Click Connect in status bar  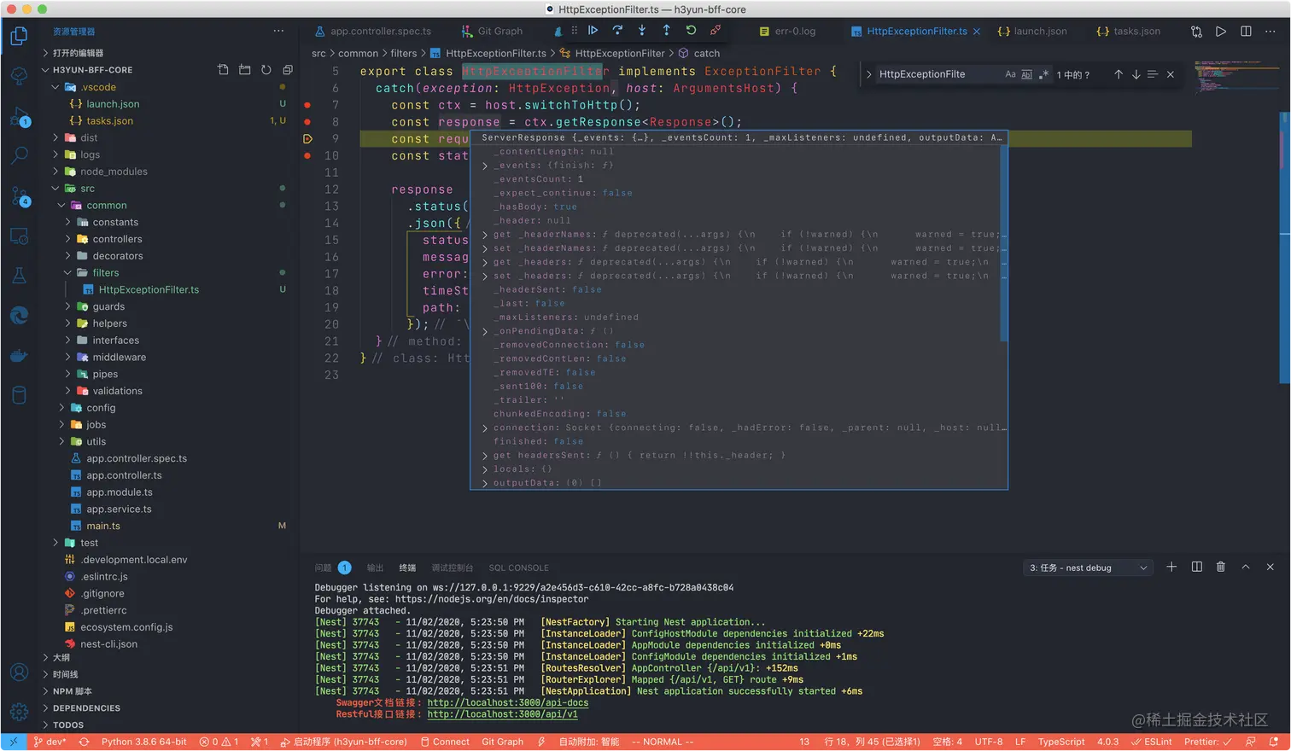[445, 742]
